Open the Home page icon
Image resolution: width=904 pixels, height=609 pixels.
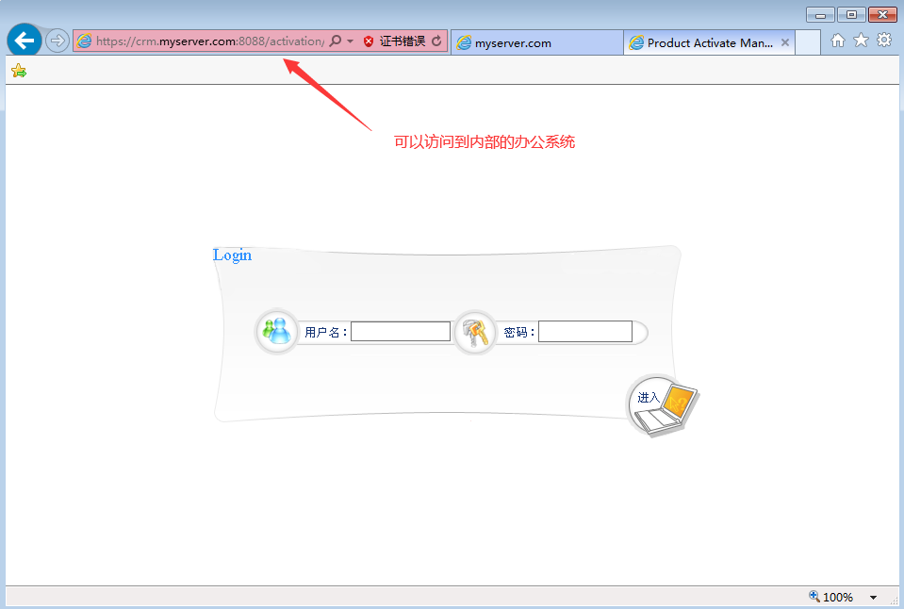point(837,41)
